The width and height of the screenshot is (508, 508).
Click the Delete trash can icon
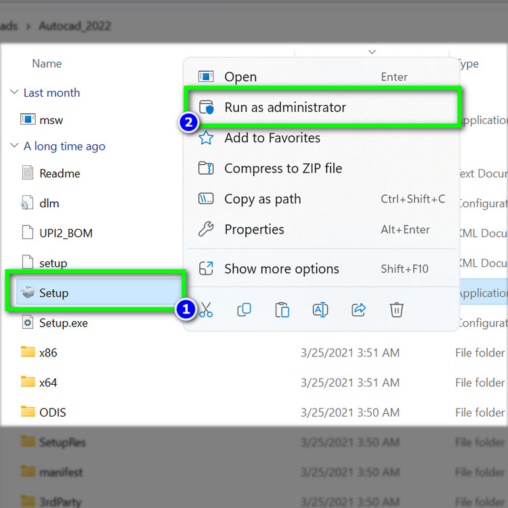pos(396,310)
